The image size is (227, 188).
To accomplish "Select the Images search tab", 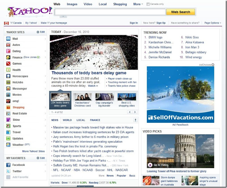I will point(72,4).
